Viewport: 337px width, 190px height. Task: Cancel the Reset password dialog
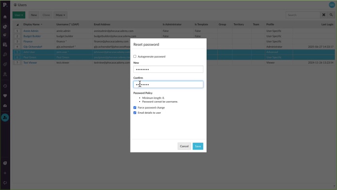click(184, 146)
